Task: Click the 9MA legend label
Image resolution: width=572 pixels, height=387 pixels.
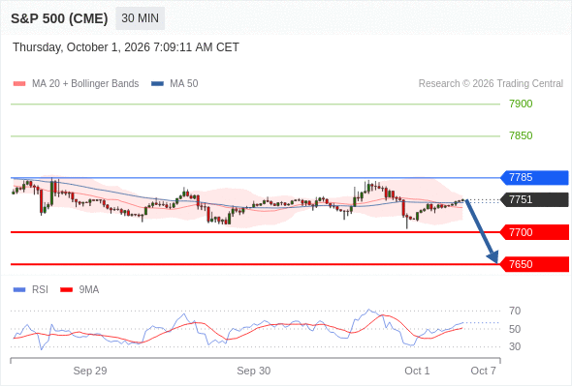Action: [x=89, y=290]
